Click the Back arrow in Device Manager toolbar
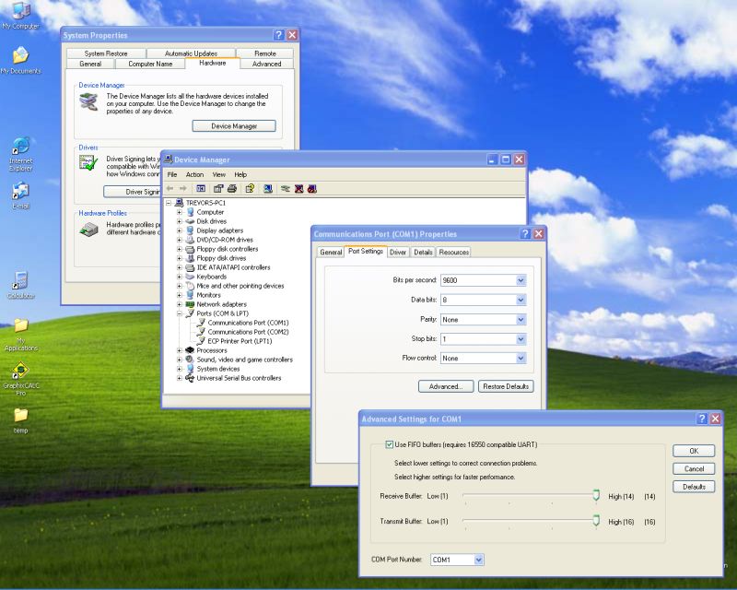Image resolution: width=737 pixels, height=590 pixels. point(170,189)
